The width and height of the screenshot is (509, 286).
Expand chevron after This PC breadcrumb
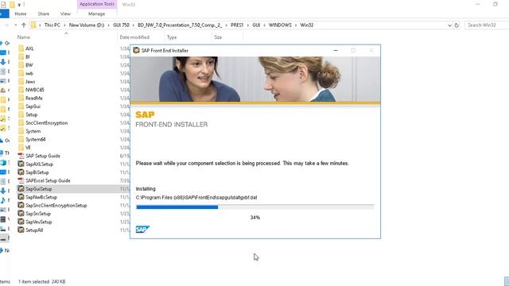coord(64,25)
